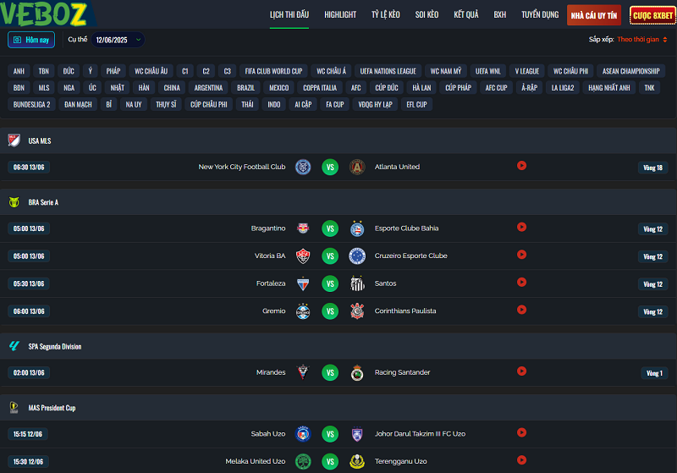Go to TỶ LỆ KÈO page

coord(386,14)
